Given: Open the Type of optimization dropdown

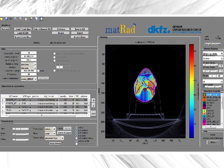Looking at the screenshot, I should 29,79.
